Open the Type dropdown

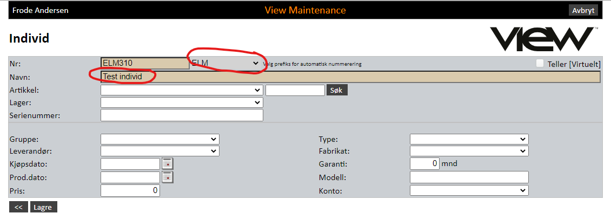tap(469, 139)
